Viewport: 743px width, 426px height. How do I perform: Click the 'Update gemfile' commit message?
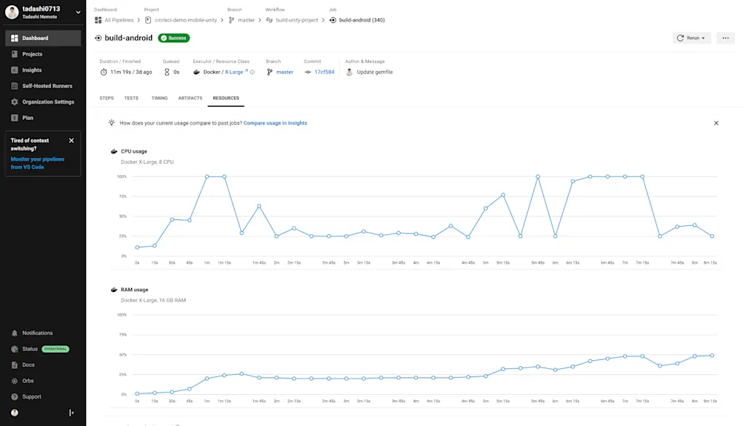click(x=375, y=72)
